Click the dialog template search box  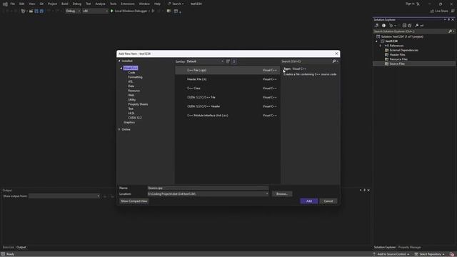click(306, 61)
